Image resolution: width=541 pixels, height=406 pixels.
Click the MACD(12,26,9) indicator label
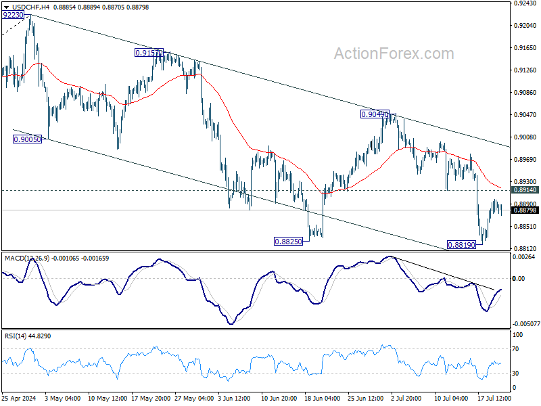point(27,258)
